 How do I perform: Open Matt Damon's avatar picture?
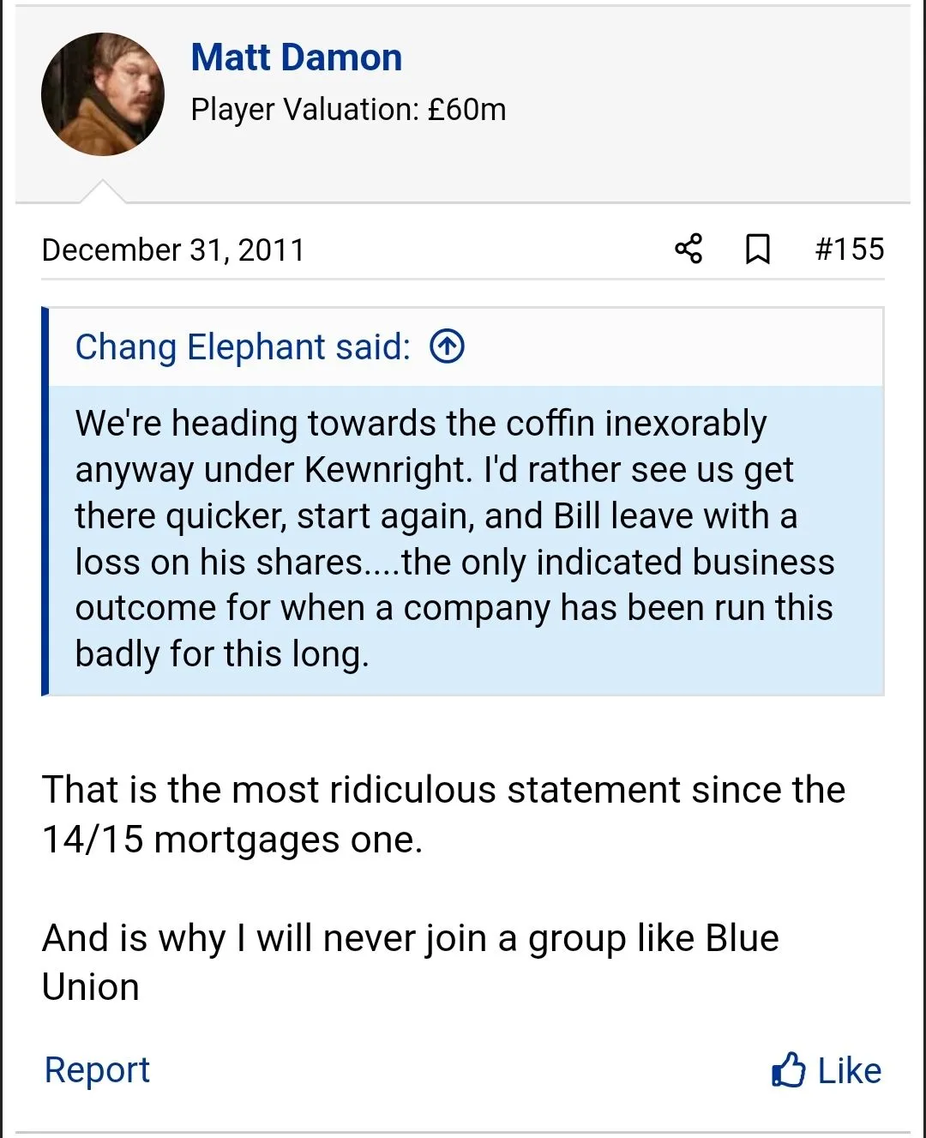(x=103, y=94)
